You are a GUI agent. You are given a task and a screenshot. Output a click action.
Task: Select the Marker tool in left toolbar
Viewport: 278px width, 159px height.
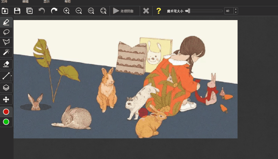[6, 22]
